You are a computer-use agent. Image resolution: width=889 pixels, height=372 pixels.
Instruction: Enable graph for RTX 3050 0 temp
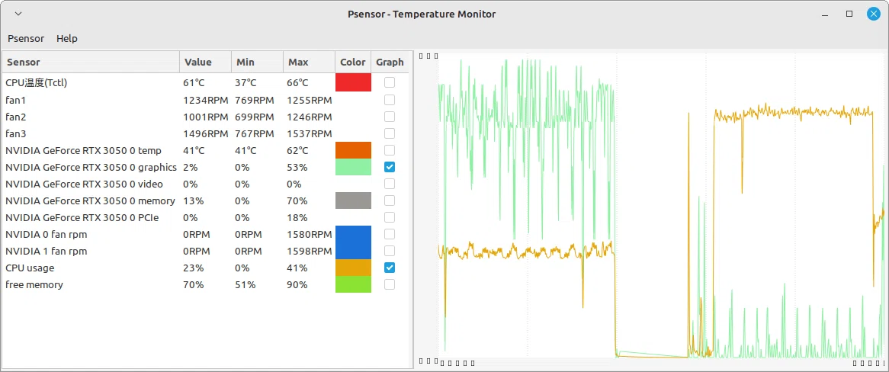click(390, 150)
